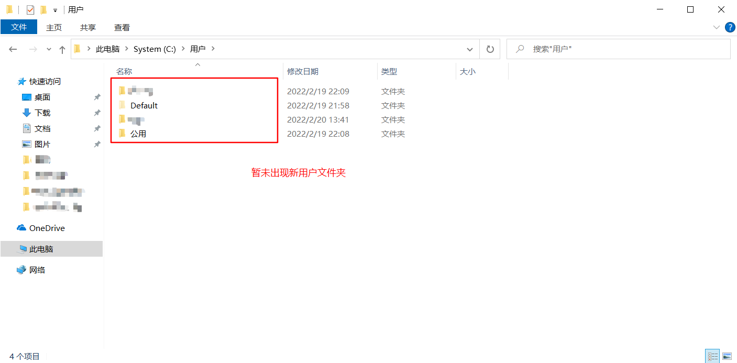Open 文档 in quick access
Screen dimensions: 737x363
coord(42,128)
